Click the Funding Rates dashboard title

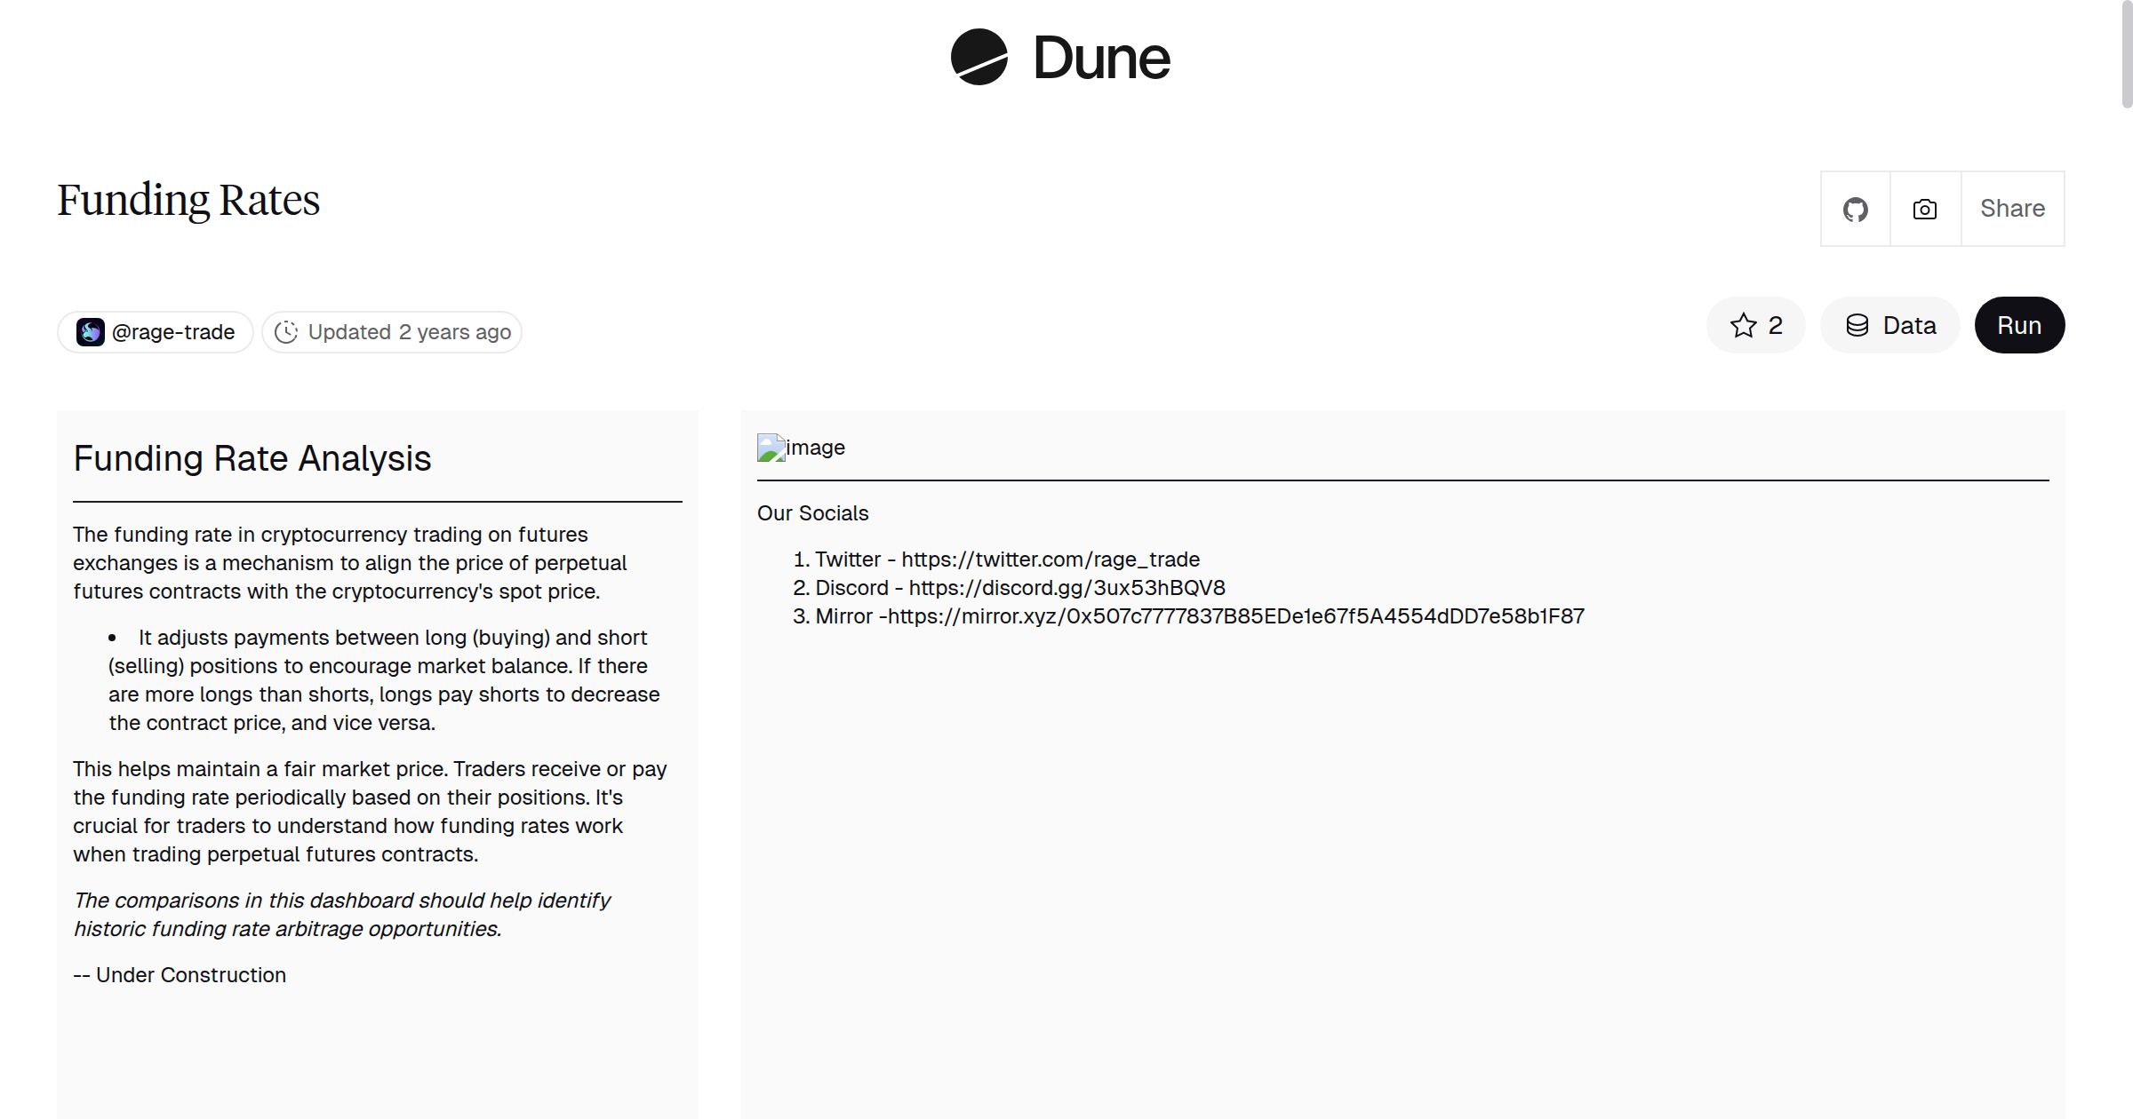click(188, 198)
